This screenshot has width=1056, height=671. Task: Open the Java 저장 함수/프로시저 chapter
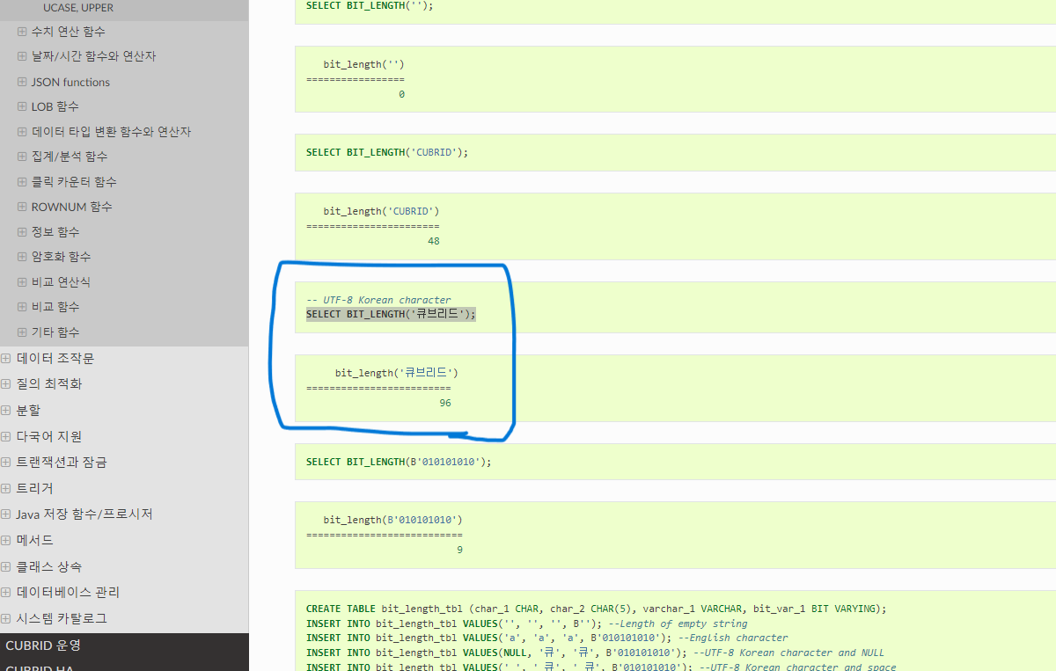[x=84, y=514]
